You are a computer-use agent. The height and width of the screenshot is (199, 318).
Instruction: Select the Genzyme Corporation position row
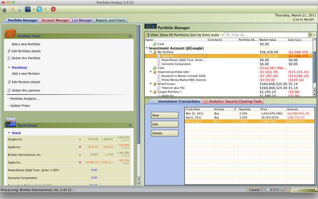point(229,64)
